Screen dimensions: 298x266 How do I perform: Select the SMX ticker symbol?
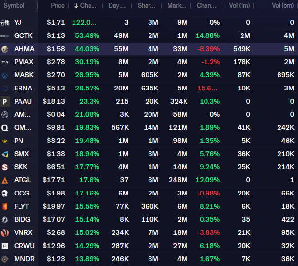pos(21,154)
